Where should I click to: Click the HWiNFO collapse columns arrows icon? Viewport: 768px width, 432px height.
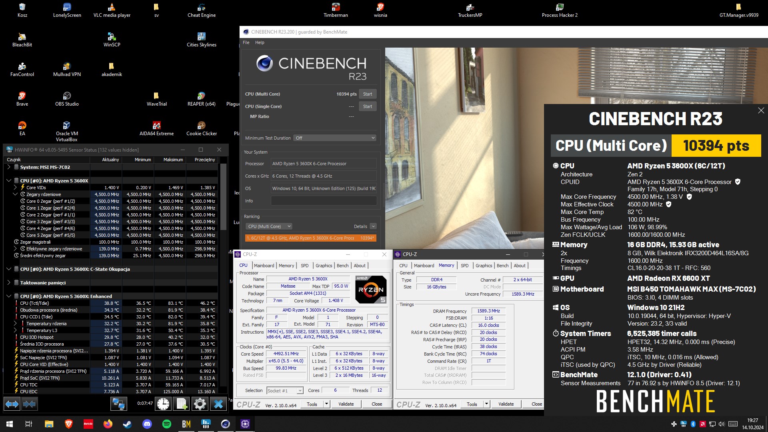[x=29, y=404]
